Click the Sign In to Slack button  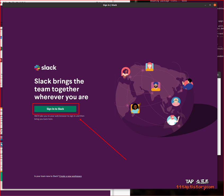[55, 109]
